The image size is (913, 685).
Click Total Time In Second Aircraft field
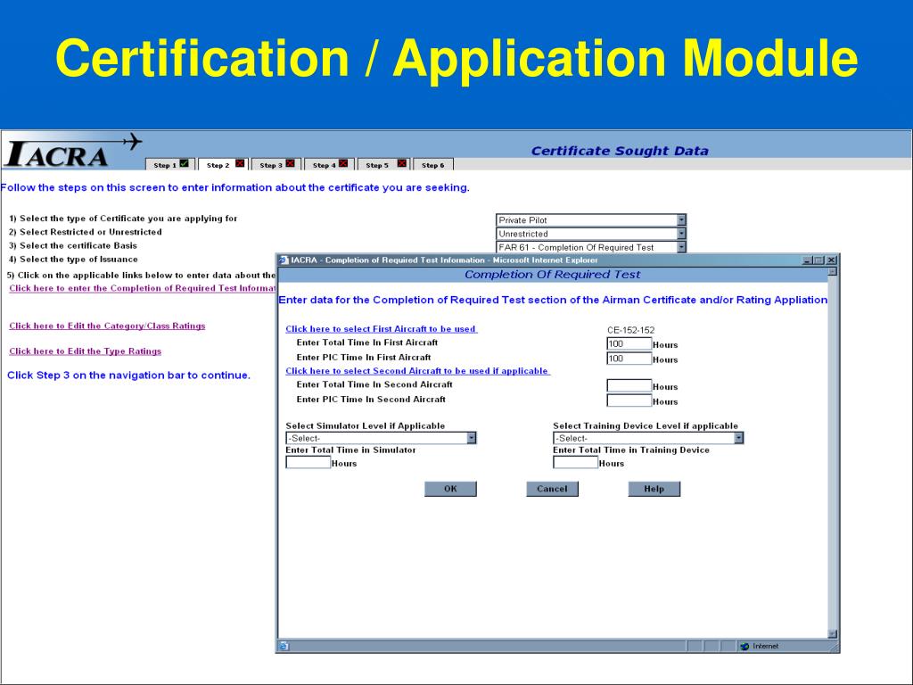[x=629, y=385]
